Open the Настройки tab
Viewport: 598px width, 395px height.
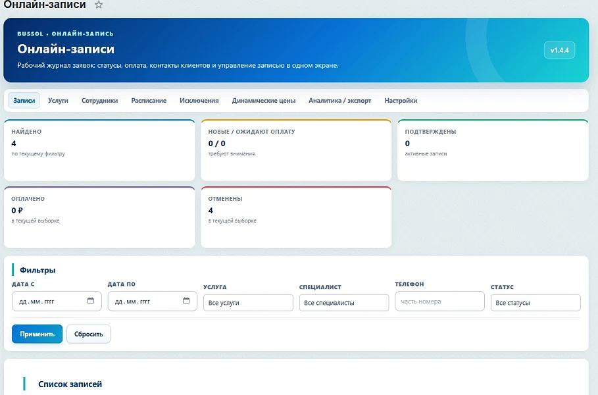401,100
